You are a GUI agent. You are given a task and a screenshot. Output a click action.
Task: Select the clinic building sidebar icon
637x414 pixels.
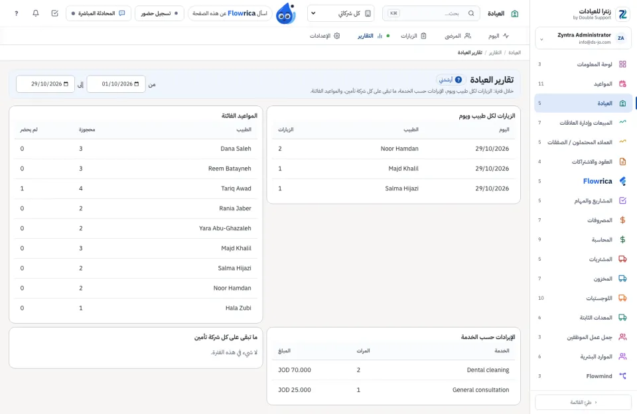622,103
